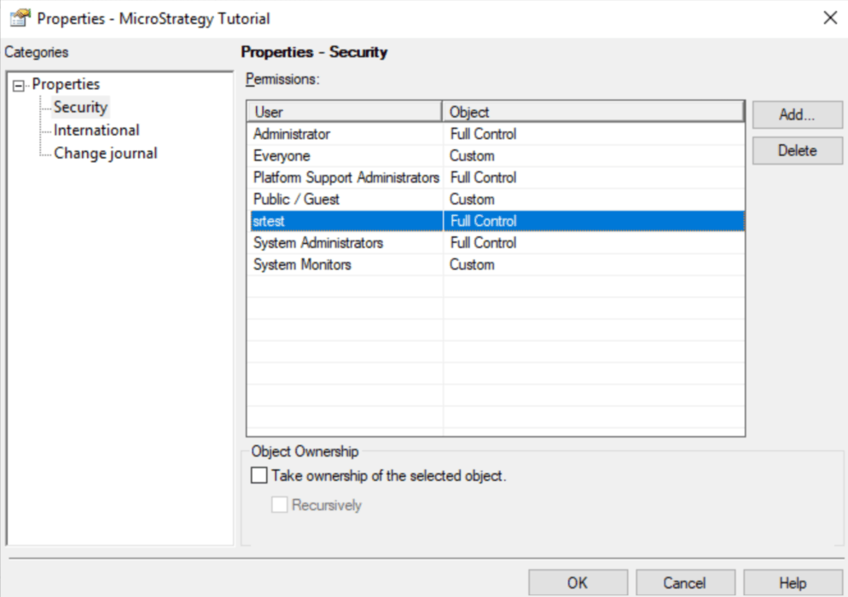Screen dimensions: 848x597
Task: Open Full Control permission dropdown for Administrator
Action: point(594,134)
